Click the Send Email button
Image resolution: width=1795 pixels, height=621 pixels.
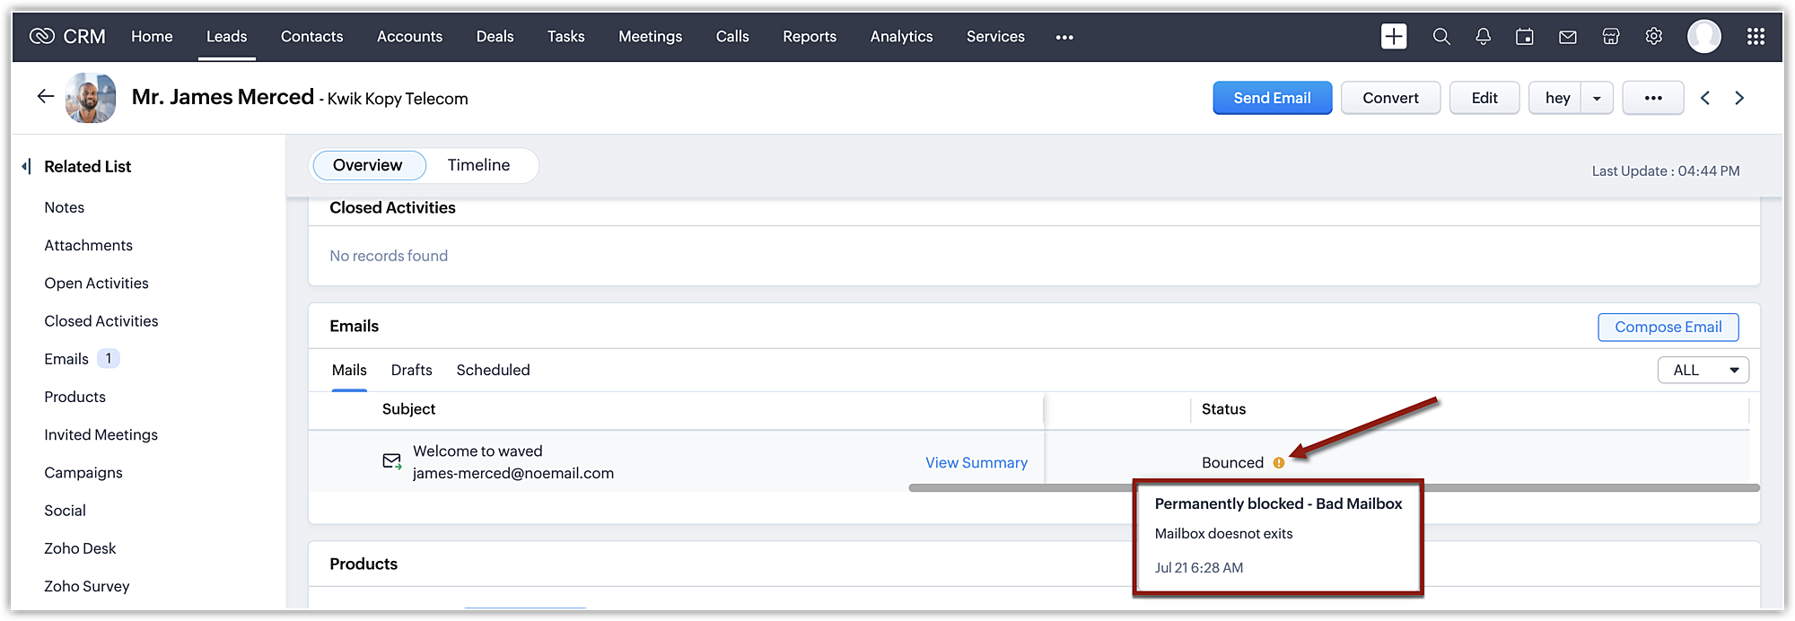(x=1272, y=99)
